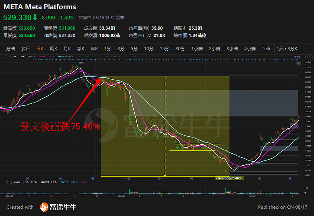
Task: Click the leftmost event marker under the chart
Action: (27, 177)
